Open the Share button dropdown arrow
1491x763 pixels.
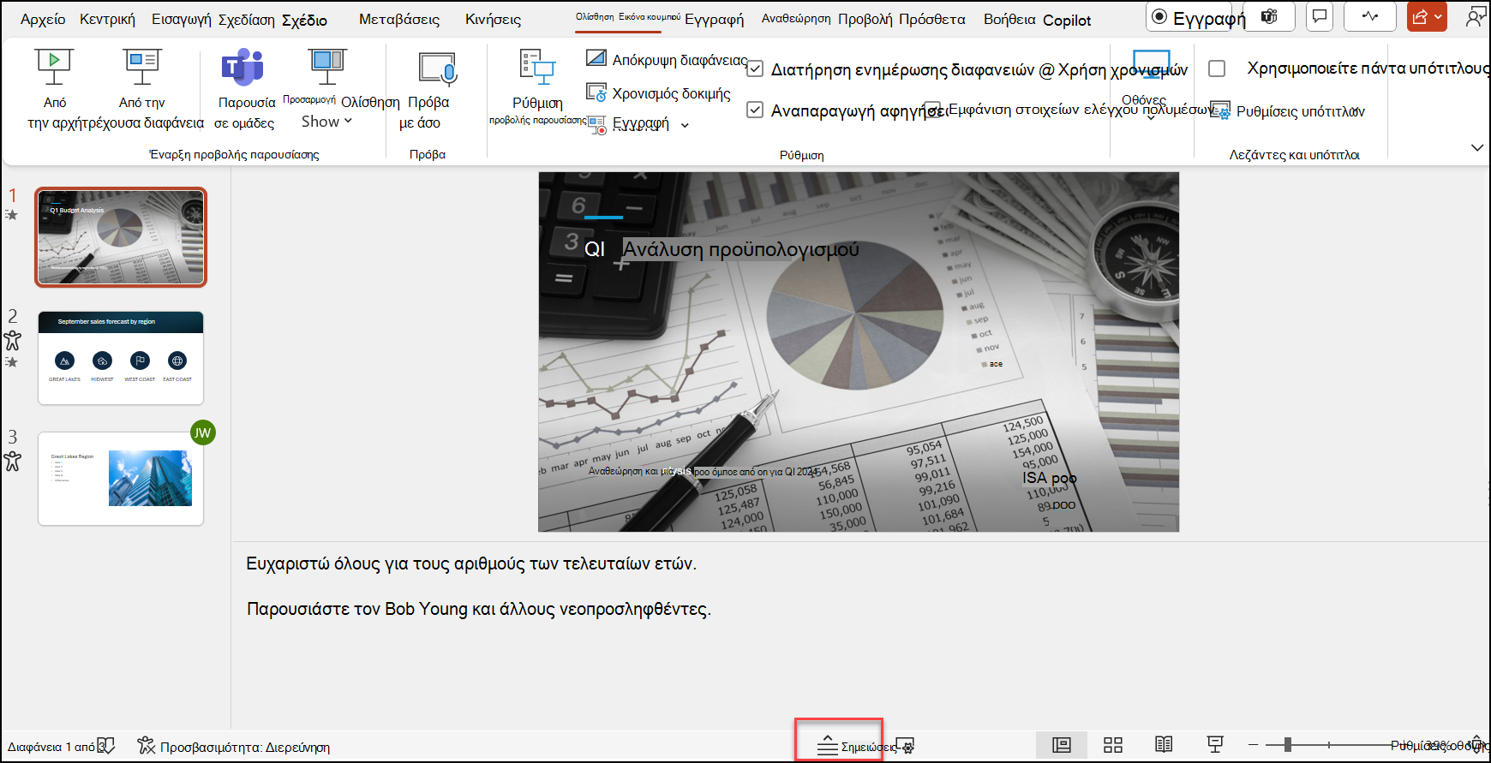point(1438,16)
